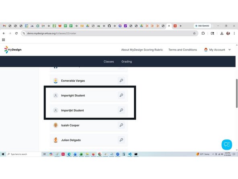Switch to the GitLab tab

pos(60,26)
